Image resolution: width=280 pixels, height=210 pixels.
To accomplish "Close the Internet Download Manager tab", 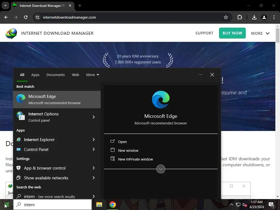I will click(x=70, y=5).
